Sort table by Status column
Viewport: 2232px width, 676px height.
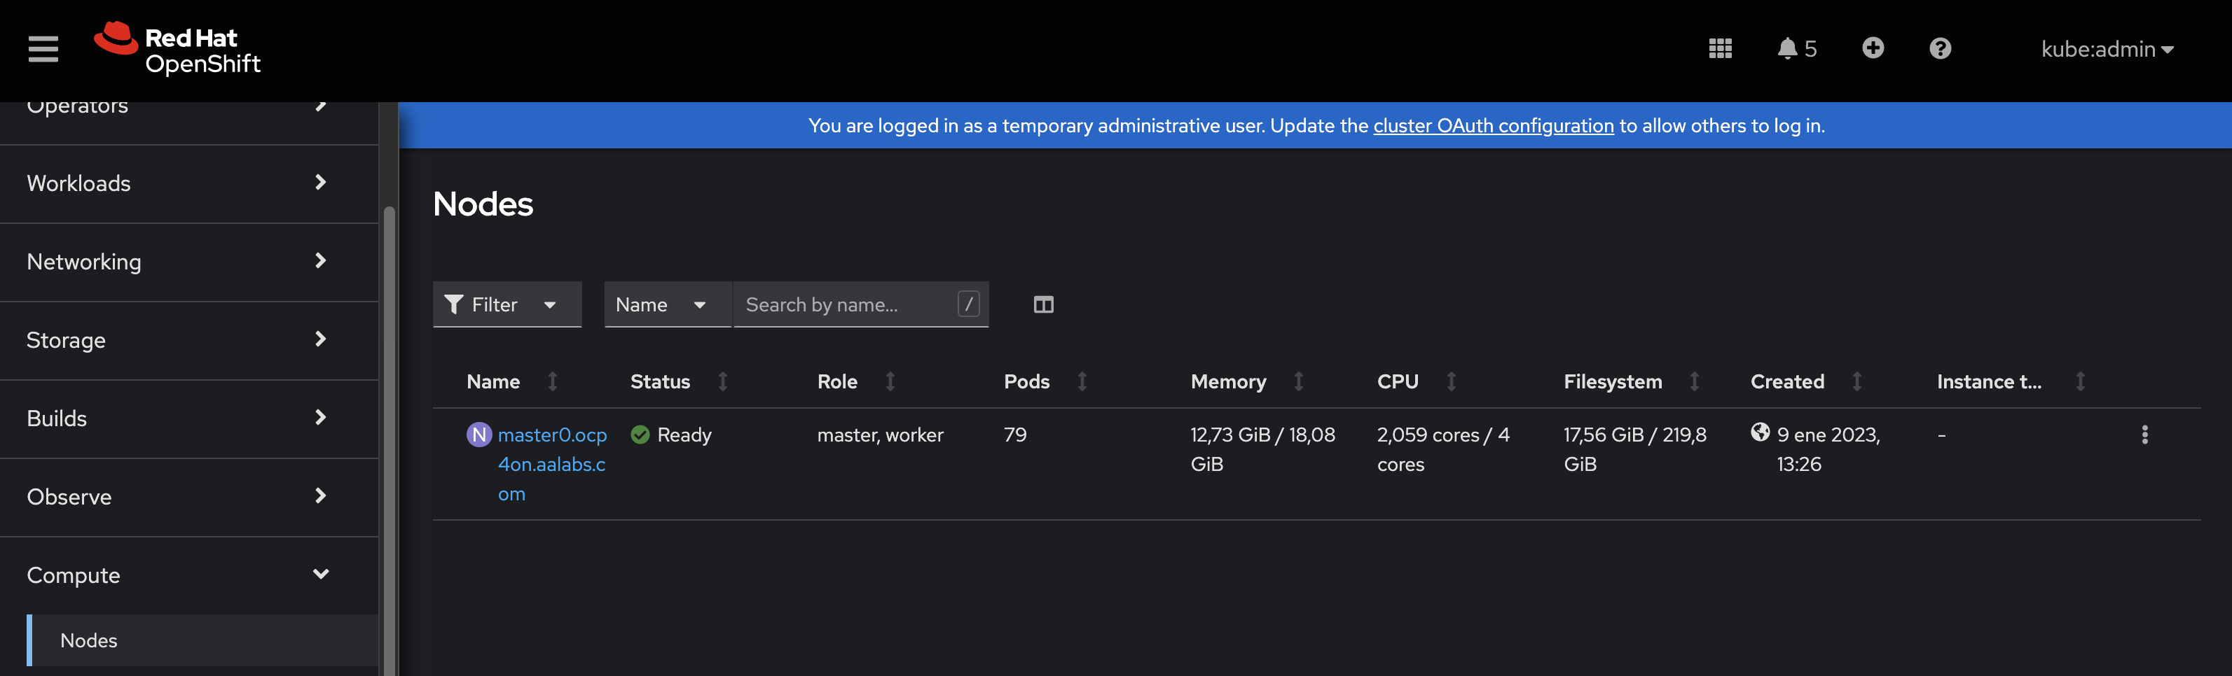tap(678, 381)
